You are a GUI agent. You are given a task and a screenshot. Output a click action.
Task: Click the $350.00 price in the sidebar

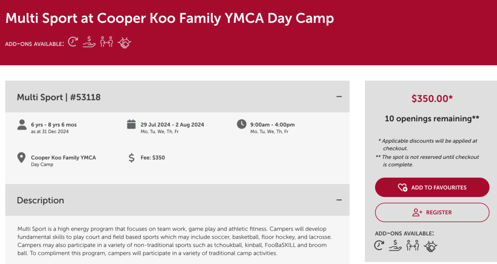pyautogui.click(x=432, y=98)
